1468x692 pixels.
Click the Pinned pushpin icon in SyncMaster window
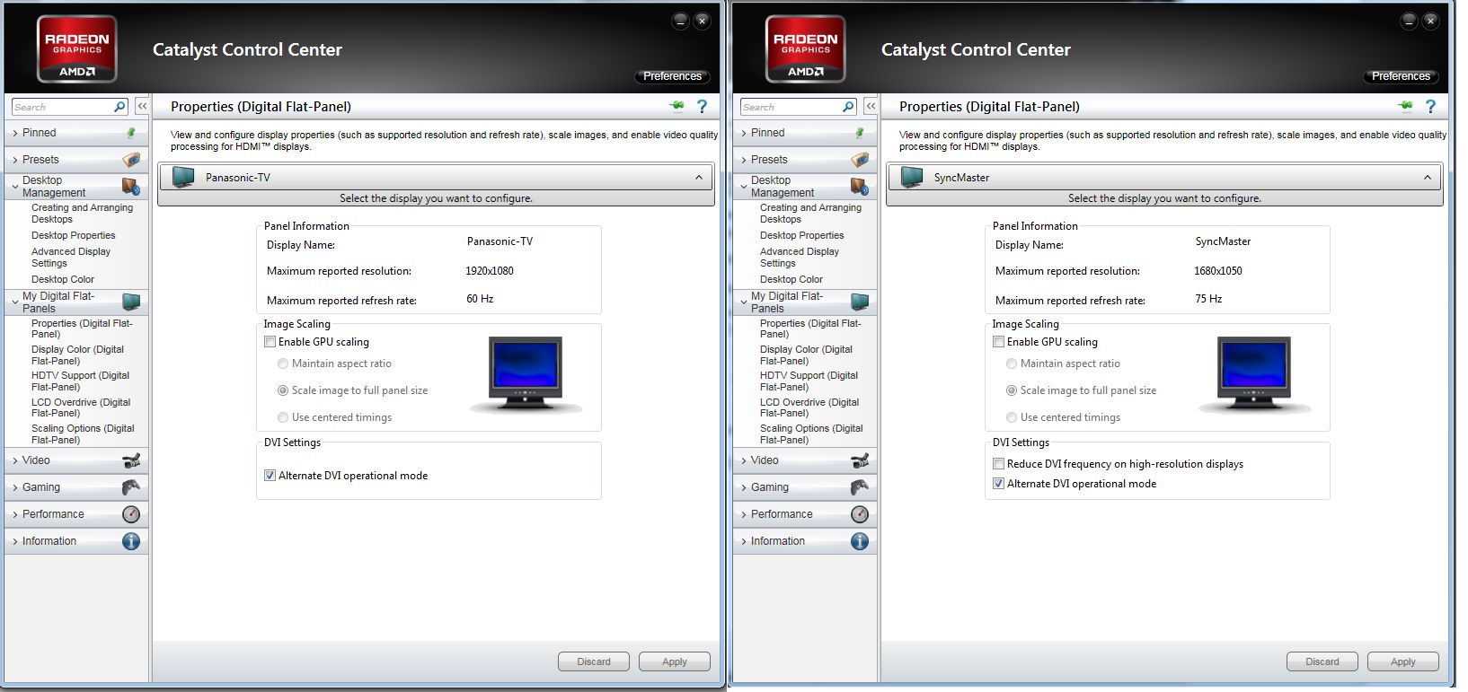coord(860,133)
